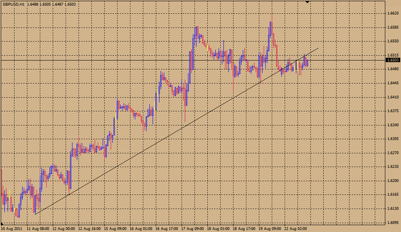Click the chart shift triangle marker at top
This screenshot has height=232, width=401.
pyautogui.click(x=308, y=2)
